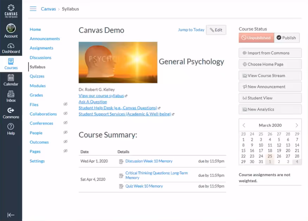
Task: Open Discussion Week 10 Memory
Action: pos(149,161)
